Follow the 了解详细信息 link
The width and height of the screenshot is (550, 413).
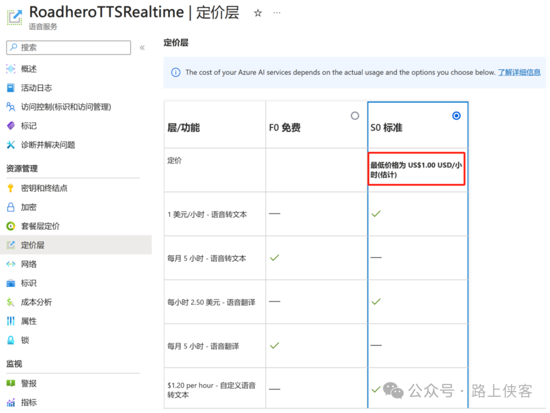519,73
